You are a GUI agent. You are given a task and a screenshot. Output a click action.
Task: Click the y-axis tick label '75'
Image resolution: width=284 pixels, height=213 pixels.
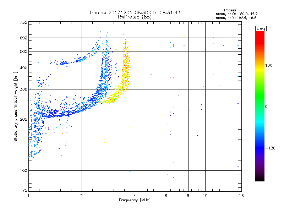(25, 190)
